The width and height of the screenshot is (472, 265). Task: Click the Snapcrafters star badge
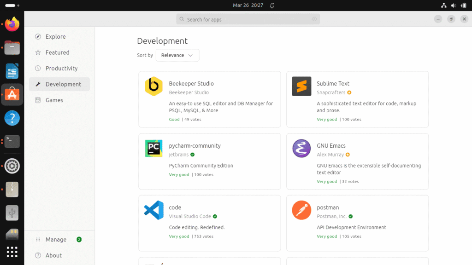point(349,92)
